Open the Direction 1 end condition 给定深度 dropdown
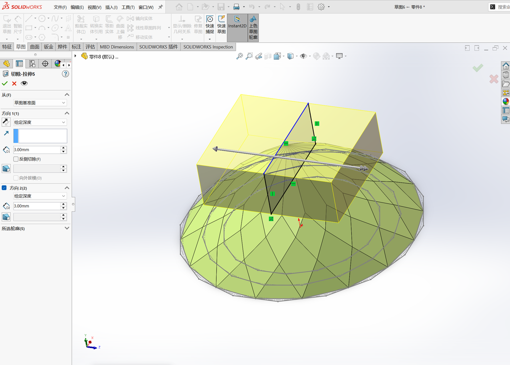Screen dimensions: 510x365 tap(40, 122)
